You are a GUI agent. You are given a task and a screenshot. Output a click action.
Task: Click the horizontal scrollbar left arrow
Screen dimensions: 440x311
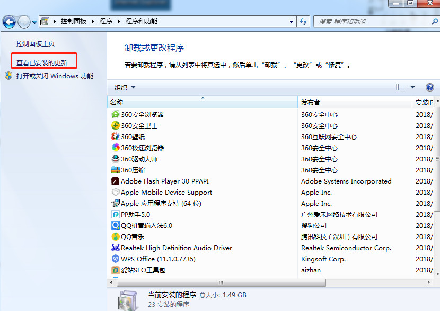[x=111, y=282]
